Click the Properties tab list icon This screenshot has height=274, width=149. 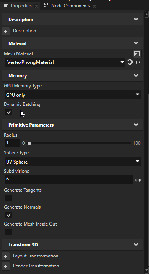point(6,6)
